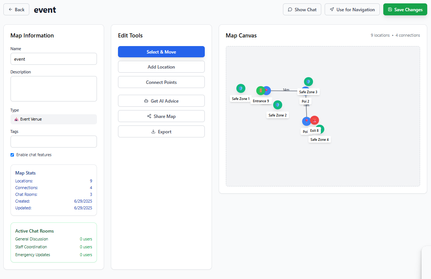Click the Entrance 9 door icon on the canvas

(261, 90)
